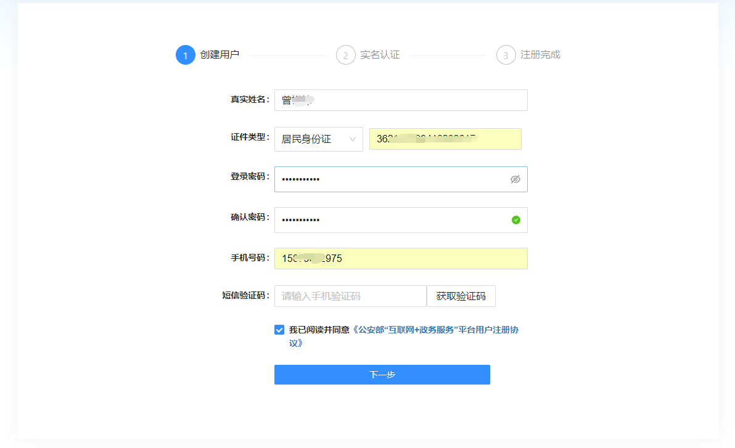Click the 注册完成 step label
735x448 pixels.
pyautogui.click(x=540, y=55)
